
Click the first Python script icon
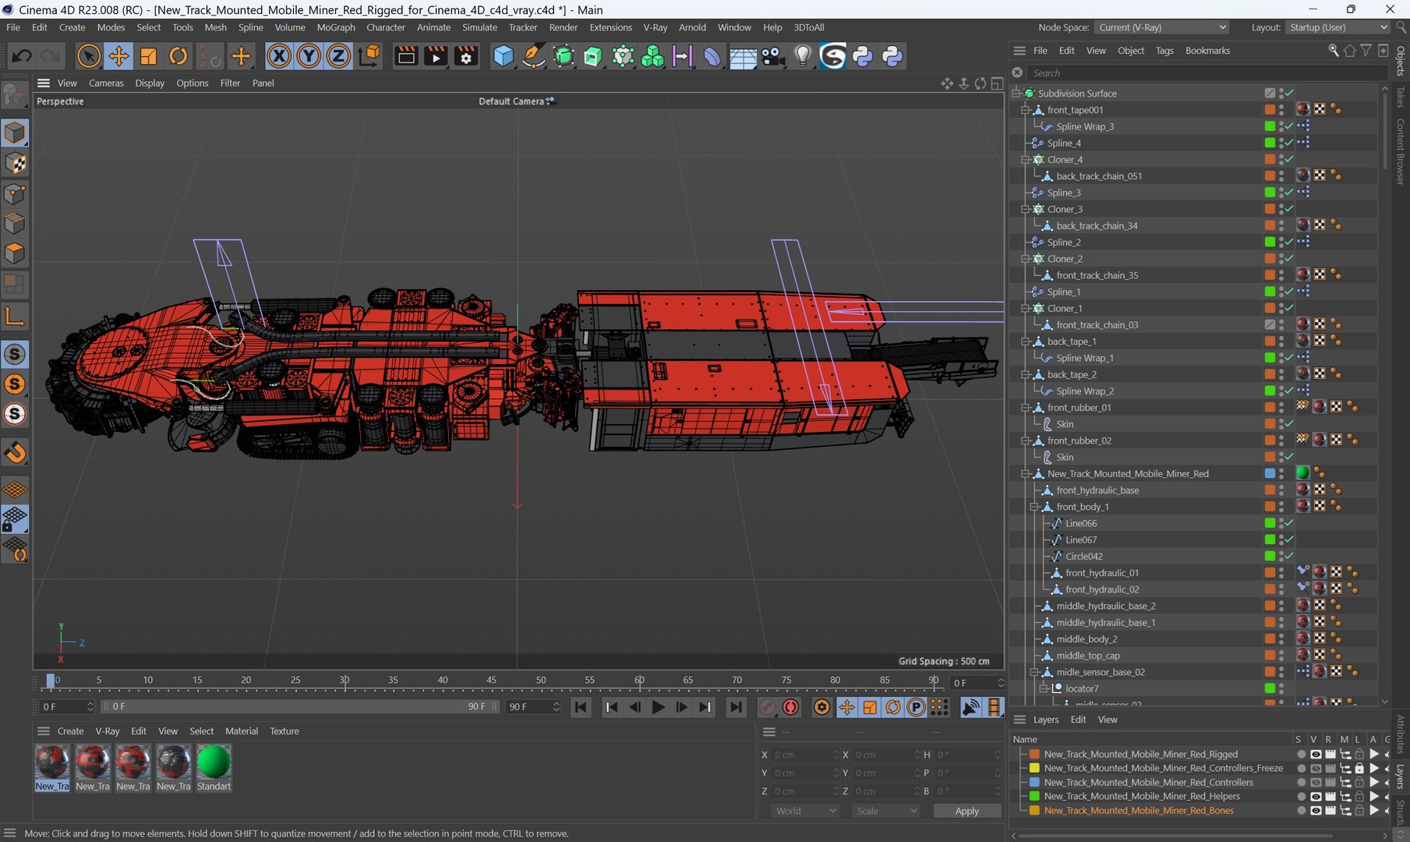pyautogui.click(x=863, y=56)
